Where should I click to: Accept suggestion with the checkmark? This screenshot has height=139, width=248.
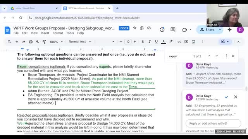tap(227, 97)
